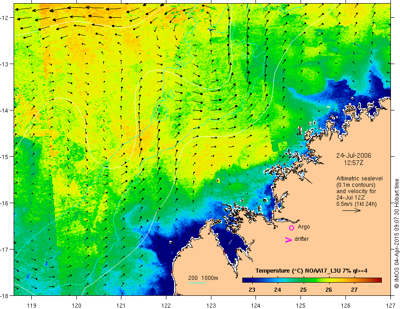Click the cyan isobath legend line under 200 1000m
This screenshot has width=400, height=309.
point(197,283)
